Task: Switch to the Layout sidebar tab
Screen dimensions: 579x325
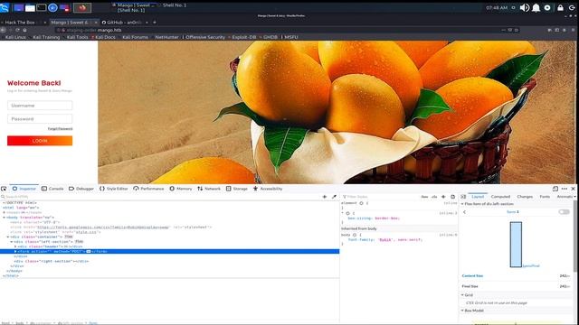Action: (478, 197)
